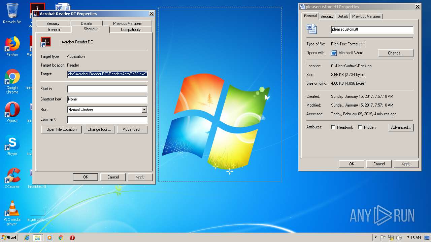Close the pleasecustom.rtf Properties dialog
The height and width of the screenshot is (242, 431).
(x=418, y=7)
